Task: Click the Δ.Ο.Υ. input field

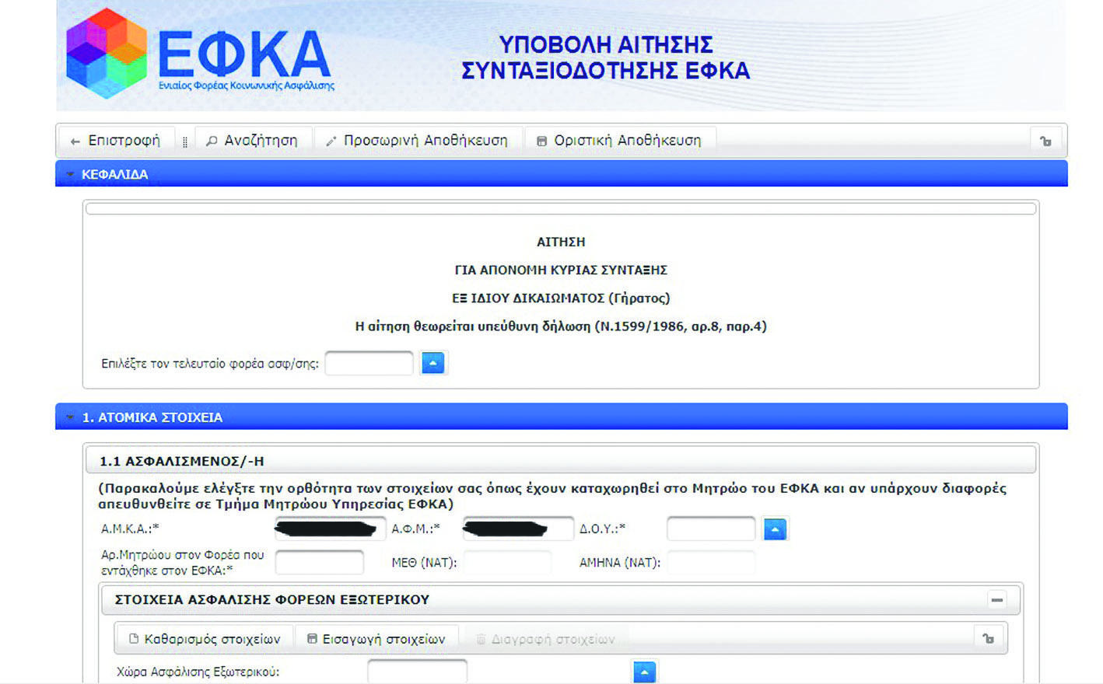Action: 711,529
